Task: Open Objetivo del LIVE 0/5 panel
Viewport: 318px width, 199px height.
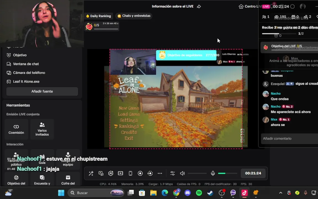Action: [x=289, y=47]
